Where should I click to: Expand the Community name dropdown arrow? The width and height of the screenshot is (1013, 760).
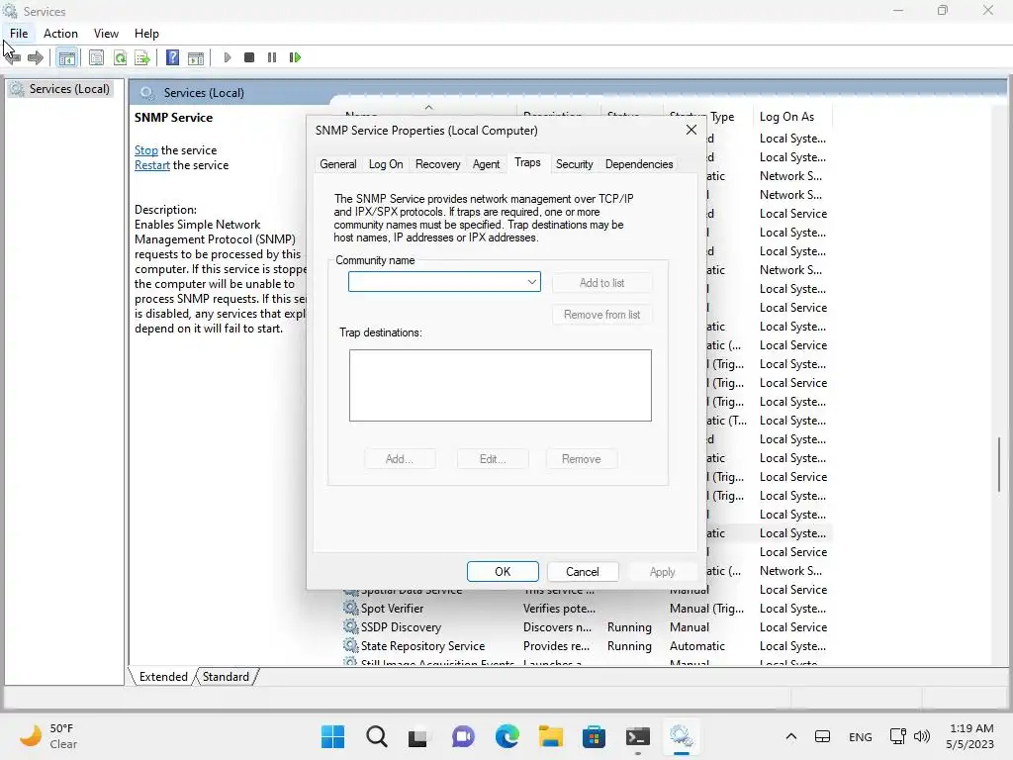tap(531, 282)
